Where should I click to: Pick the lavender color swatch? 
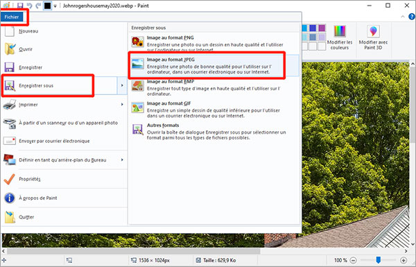coord(322,37)
